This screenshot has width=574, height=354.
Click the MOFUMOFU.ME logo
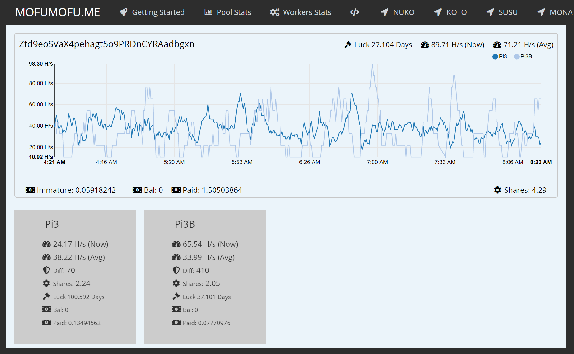tap(58, 12)
